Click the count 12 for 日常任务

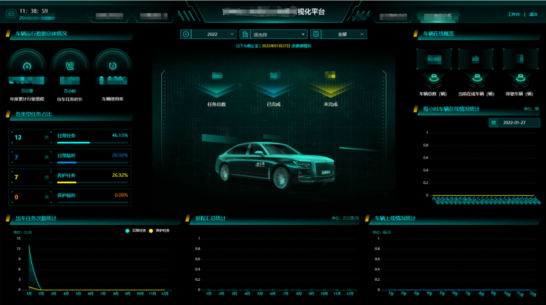18,137
